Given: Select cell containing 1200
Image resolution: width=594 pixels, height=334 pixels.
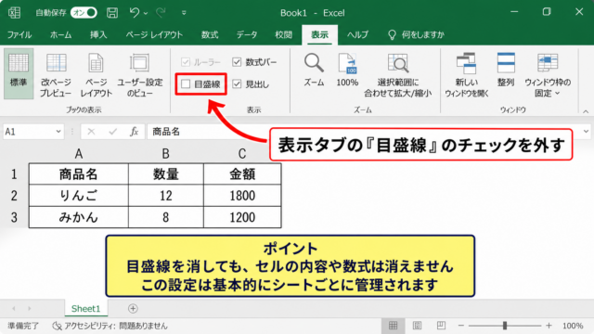Looking at the screenshot, I should (242, 217).
